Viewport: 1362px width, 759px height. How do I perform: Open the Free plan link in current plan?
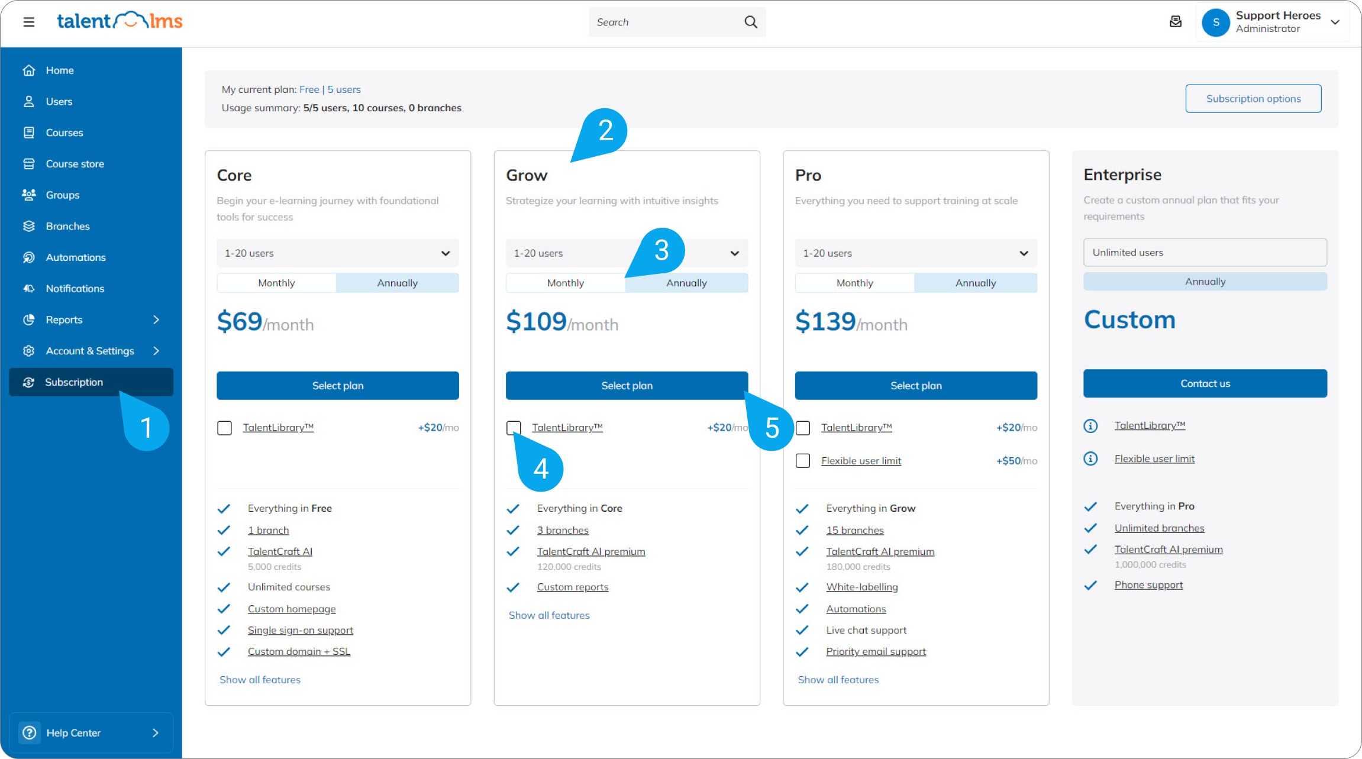click(x=309, y=89)
